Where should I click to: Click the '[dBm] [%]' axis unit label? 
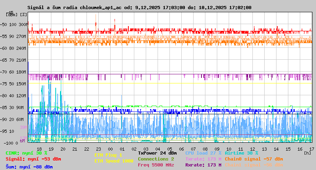16,15
